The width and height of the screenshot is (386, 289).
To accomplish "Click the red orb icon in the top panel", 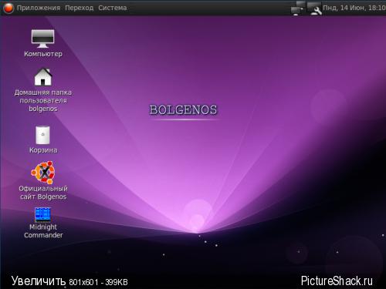I will 8,8.
